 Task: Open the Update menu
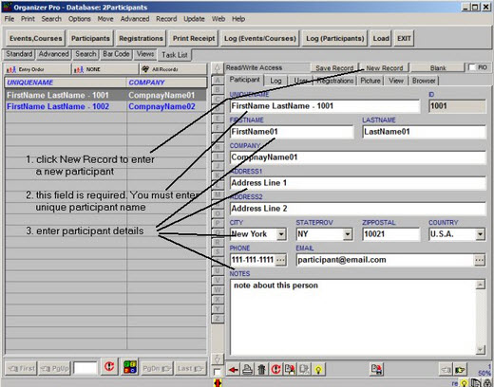(194, 19)
